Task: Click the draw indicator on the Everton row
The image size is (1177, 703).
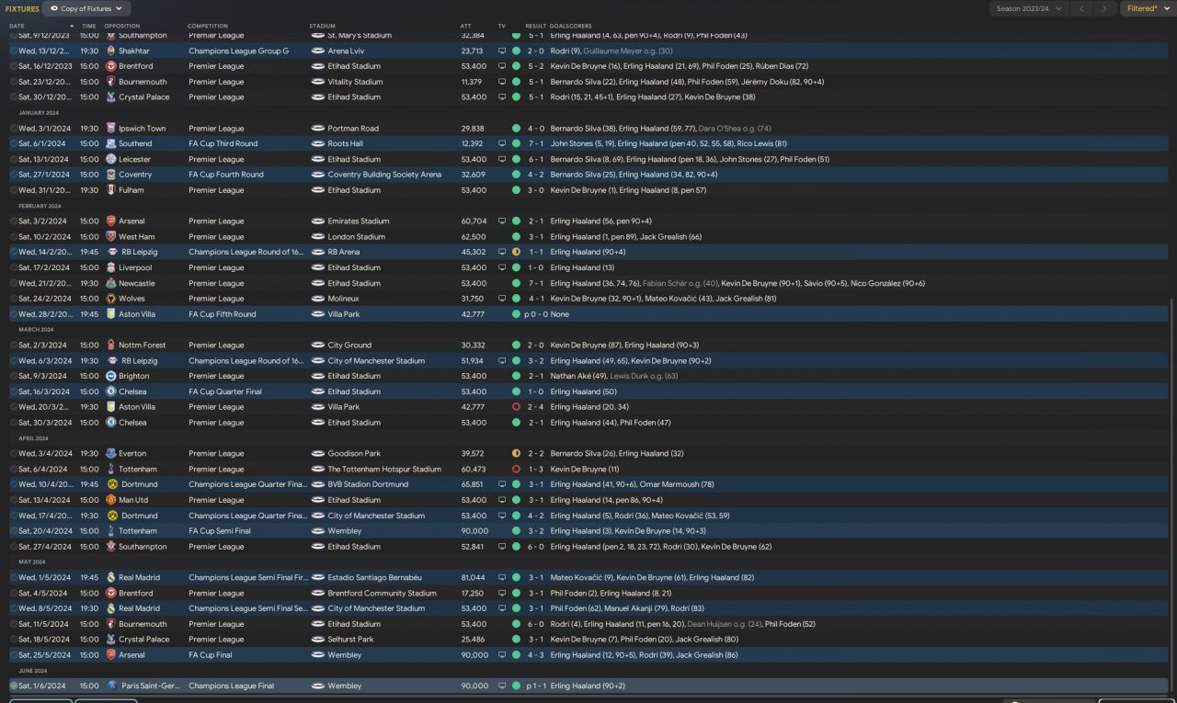Action: [516, 453]
